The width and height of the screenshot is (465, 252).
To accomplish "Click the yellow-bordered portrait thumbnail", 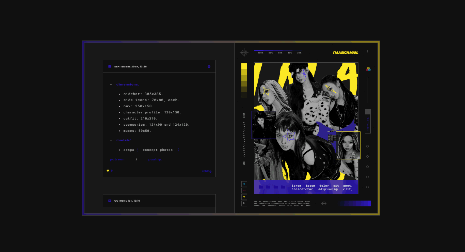I will 348,145.
